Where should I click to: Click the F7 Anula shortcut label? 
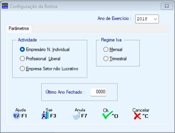84,116
